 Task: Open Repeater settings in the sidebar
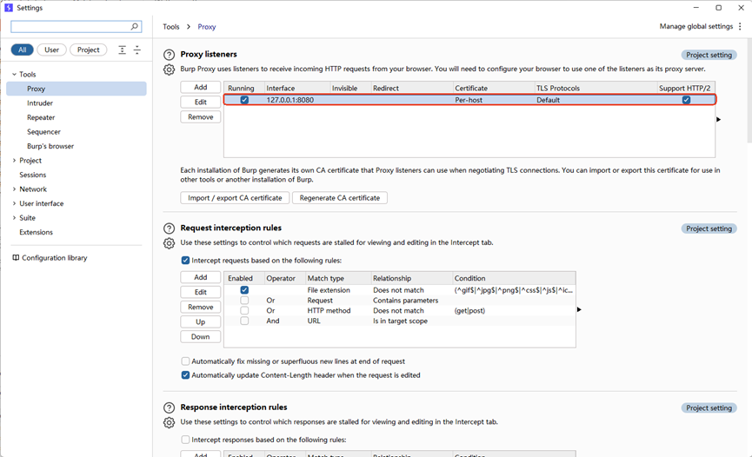coord(41,117)
